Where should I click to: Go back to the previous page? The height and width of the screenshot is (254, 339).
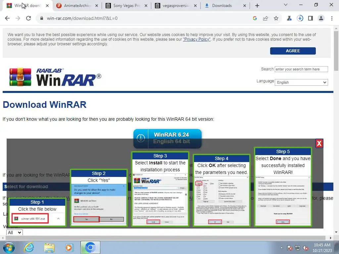[x=7, y=19]
